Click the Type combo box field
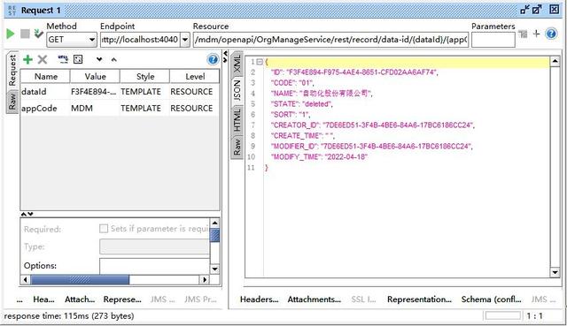Viewport: 567px width, 326px height. pyautogui.click(x=154, y=247)
